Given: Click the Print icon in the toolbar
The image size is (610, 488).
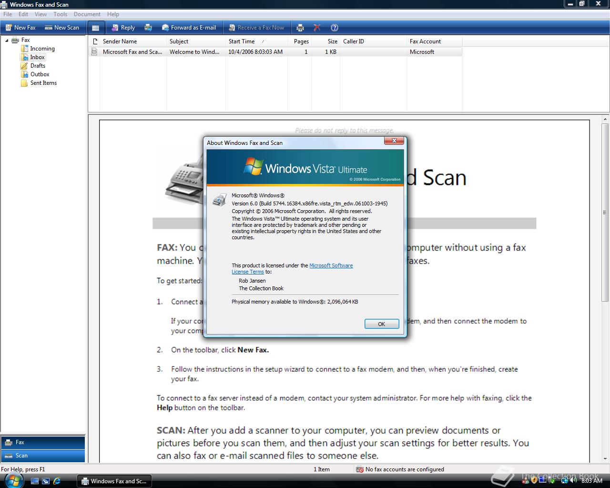Looking at the screenshot, I should click(x=300, y=28).
